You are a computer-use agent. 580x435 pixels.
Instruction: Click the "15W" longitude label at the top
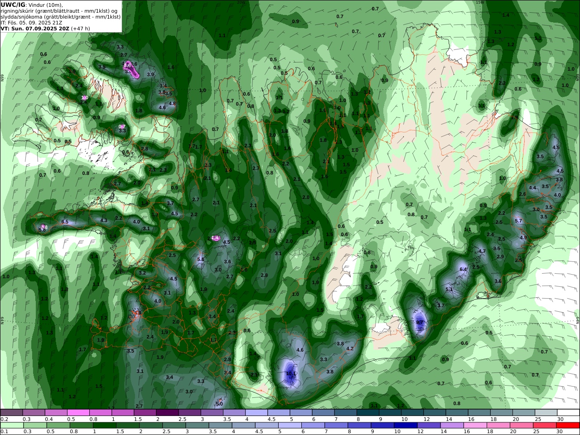click(480, 2)
